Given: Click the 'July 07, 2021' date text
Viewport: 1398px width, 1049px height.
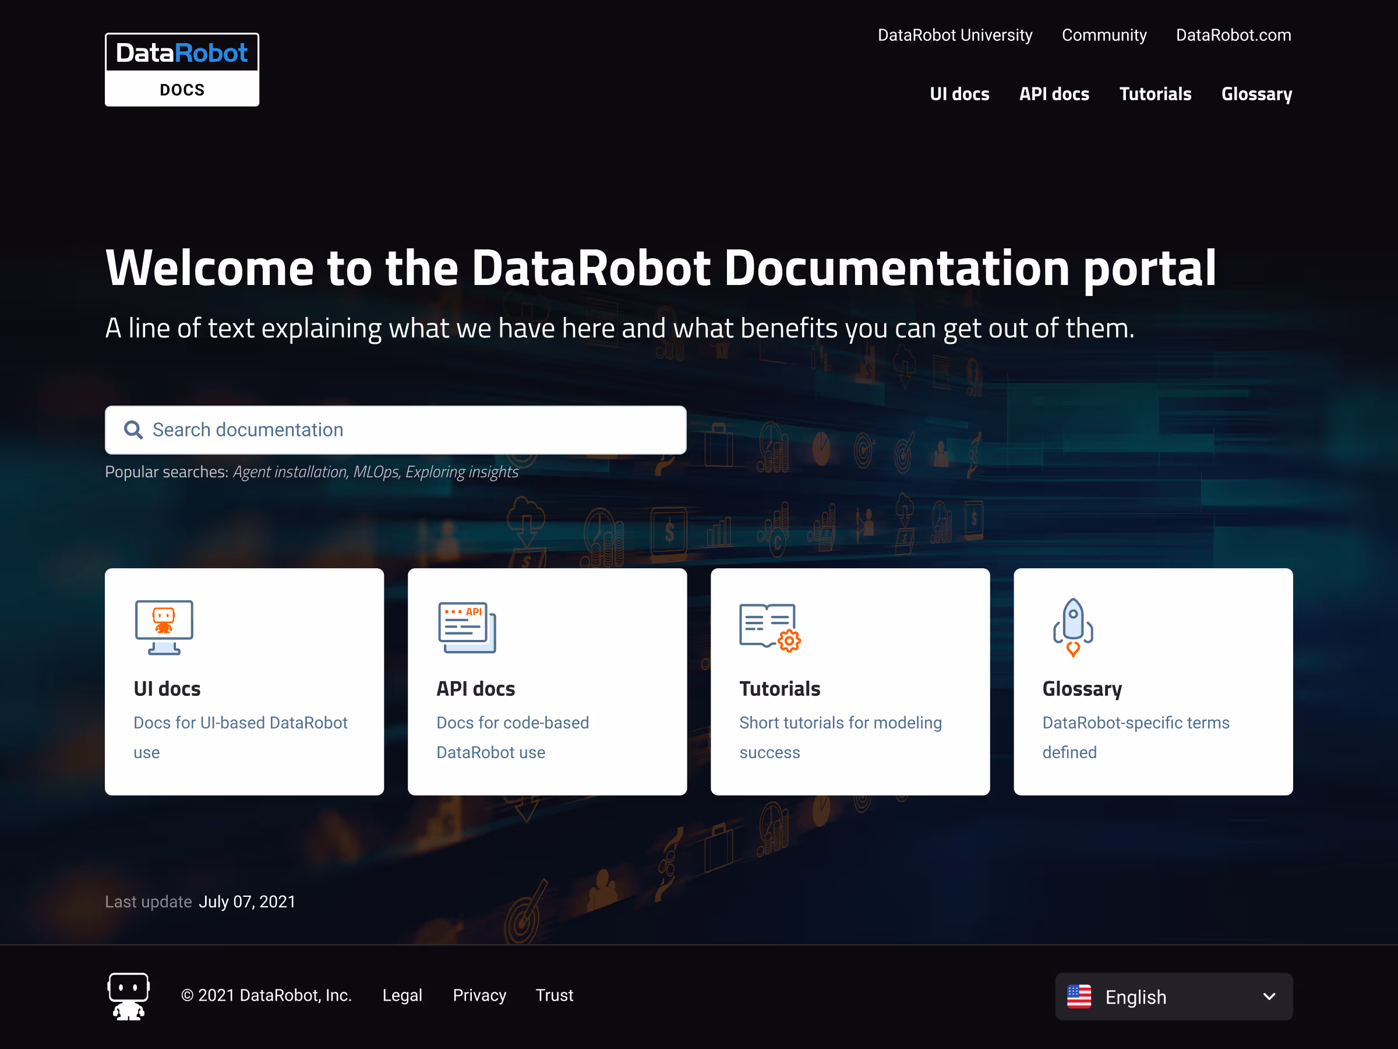Looking at the screenshot, I should pos(247,902).
